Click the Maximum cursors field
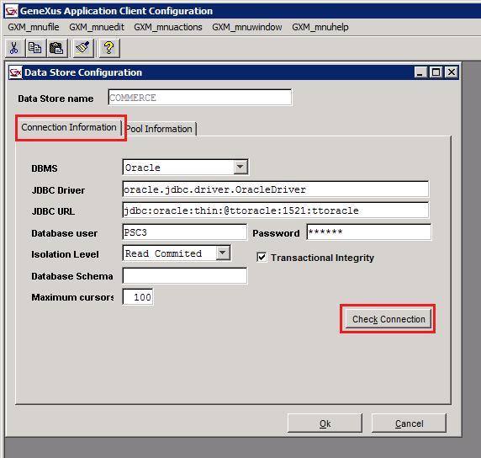Image resolution: width=481 pixels, height=458 pixels. tap(138, 296)
